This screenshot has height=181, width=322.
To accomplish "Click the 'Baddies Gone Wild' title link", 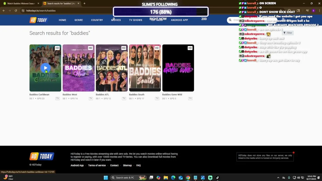I will tap(172, 95).
